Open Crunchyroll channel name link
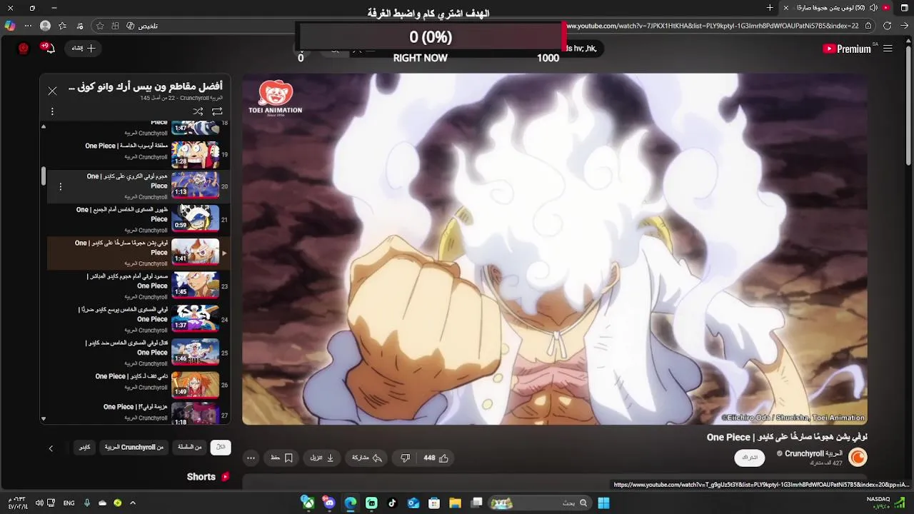This screenshot has height=514, width=914. tap(814, 453)
